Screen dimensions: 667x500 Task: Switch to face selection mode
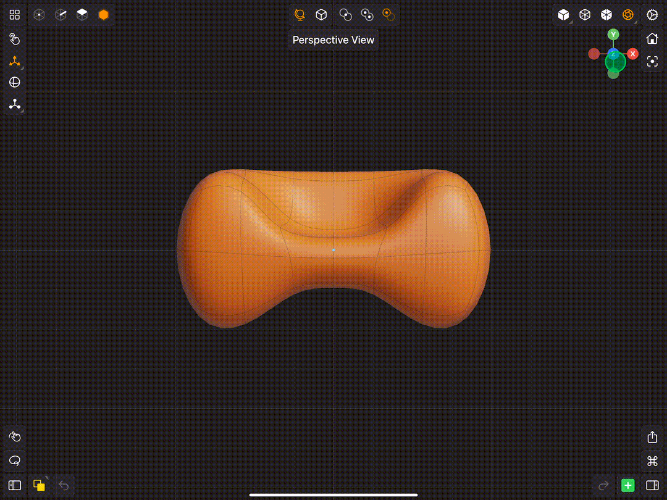click(82, 15)
